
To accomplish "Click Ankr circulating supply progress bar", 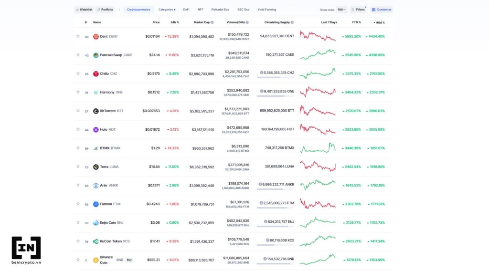I will [x=276, y=189].
